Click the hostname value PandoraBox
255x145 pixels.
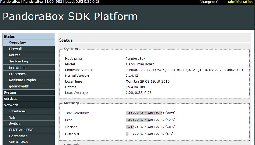coord(135,59)
